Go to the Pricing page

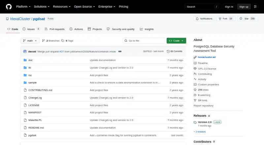click(x=123, y=7)
